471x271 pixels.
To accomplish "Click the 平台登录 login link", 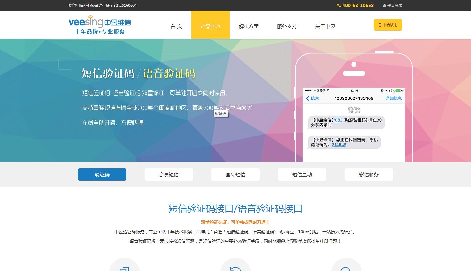I will pos(394,6).
